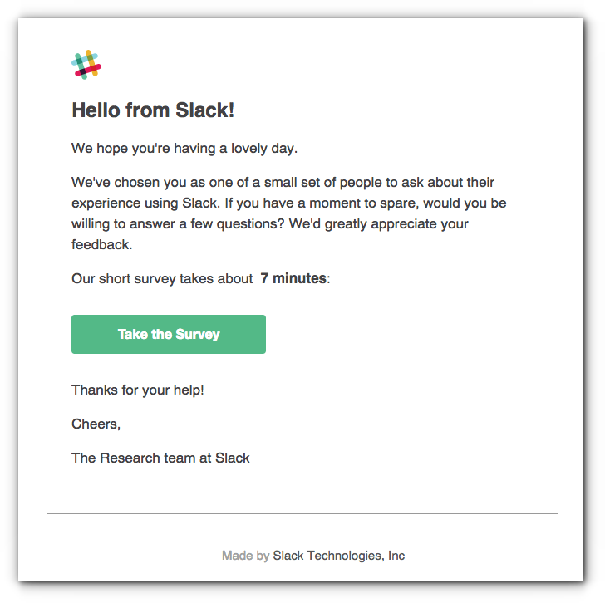Viewport: 605px width, 603px height.
Task: Click the "We hope you're having a lovely day" line
Action: click(x=184, y=149)
